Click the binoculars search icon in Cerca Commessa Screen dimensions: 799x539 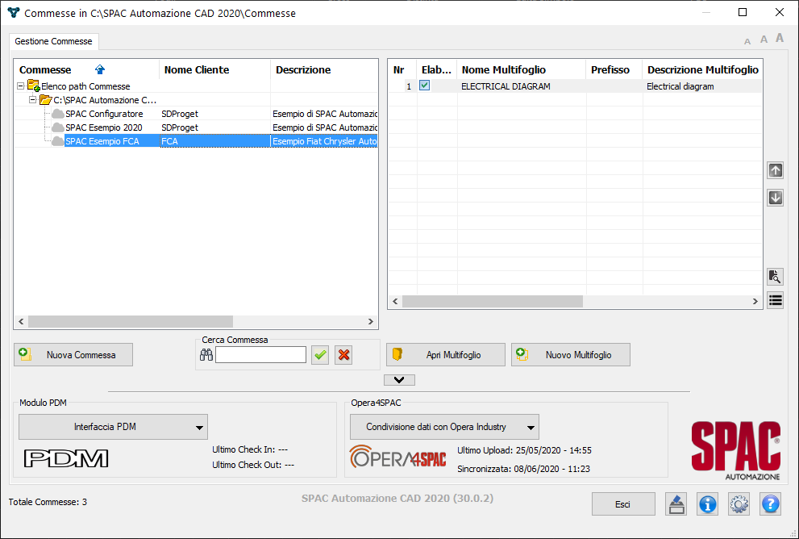pos(206,355)
